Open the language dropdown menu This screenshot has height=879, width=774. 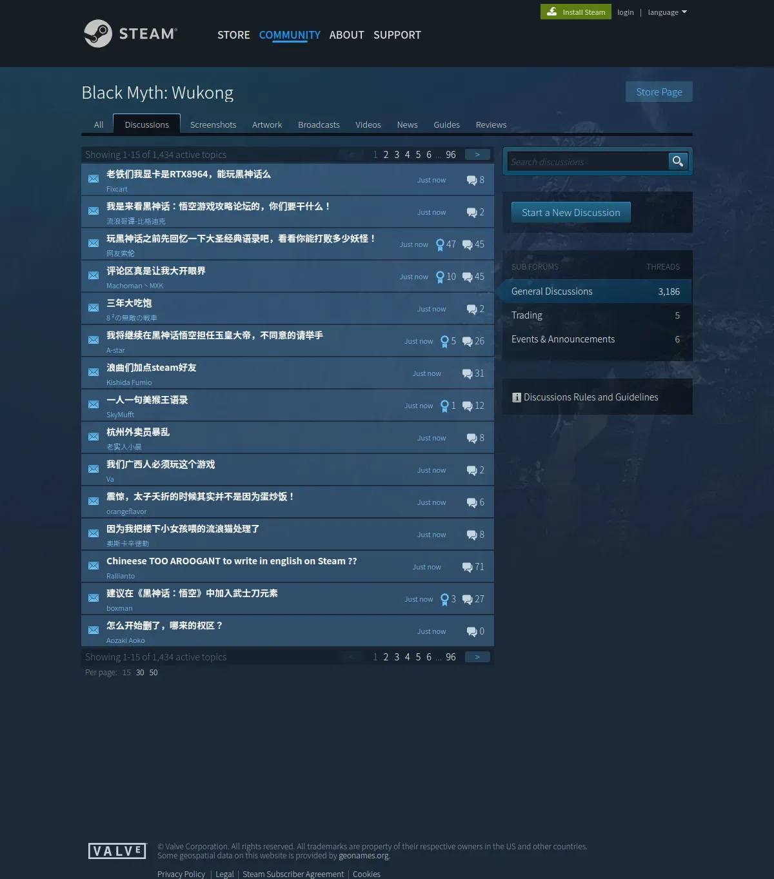668,12
